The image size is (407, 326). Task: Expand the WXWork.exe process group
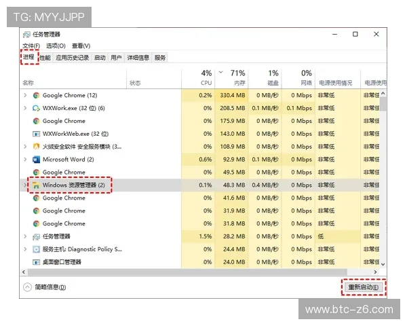coord(25,108)
